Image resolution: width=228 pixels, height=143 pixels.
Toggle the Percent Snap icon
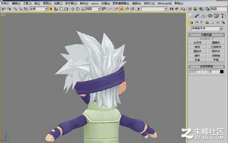point(127,9)
